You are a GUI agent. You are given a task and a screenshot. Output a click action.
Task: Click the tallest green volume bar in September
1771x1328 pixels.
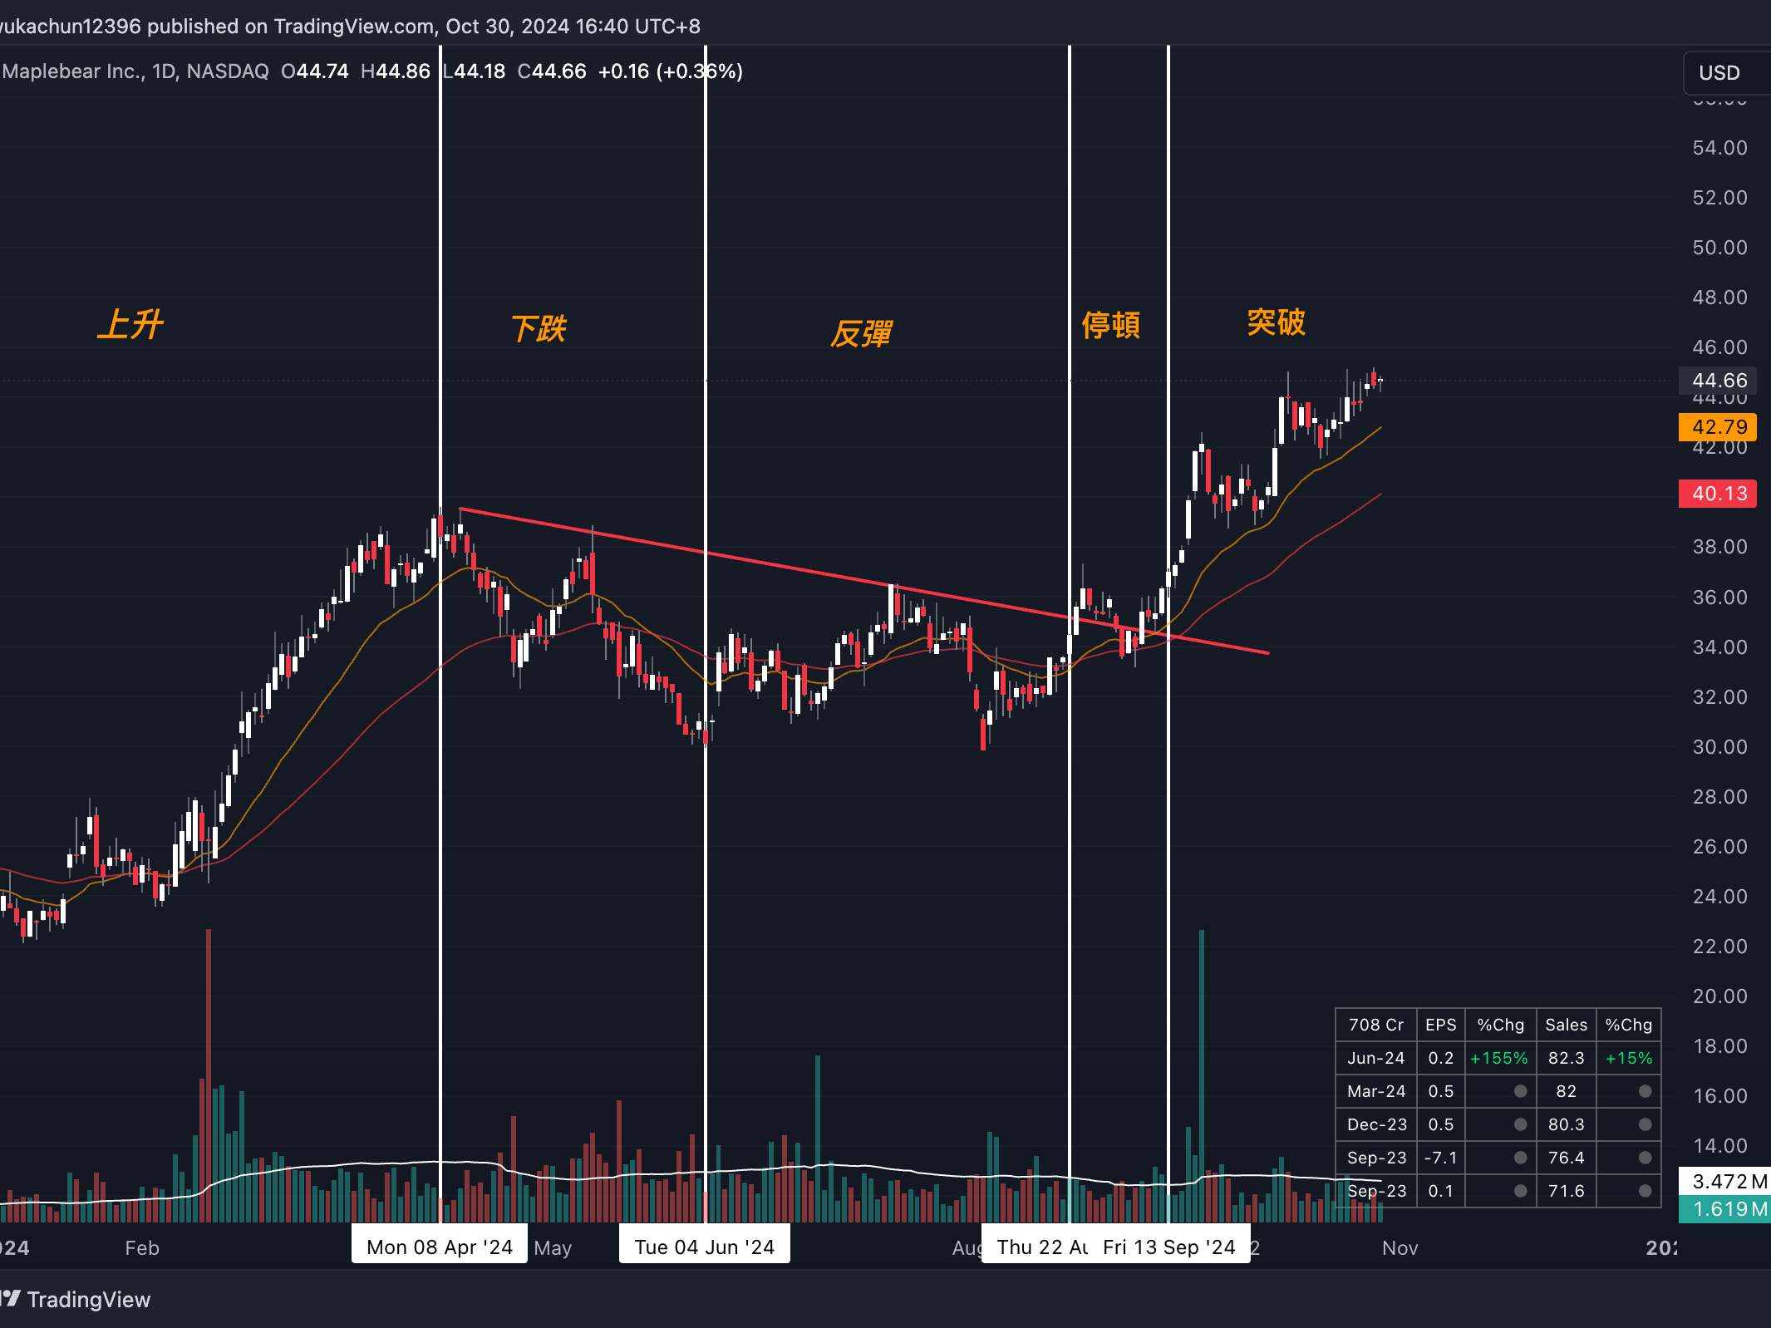(x=1201, y=1076)
